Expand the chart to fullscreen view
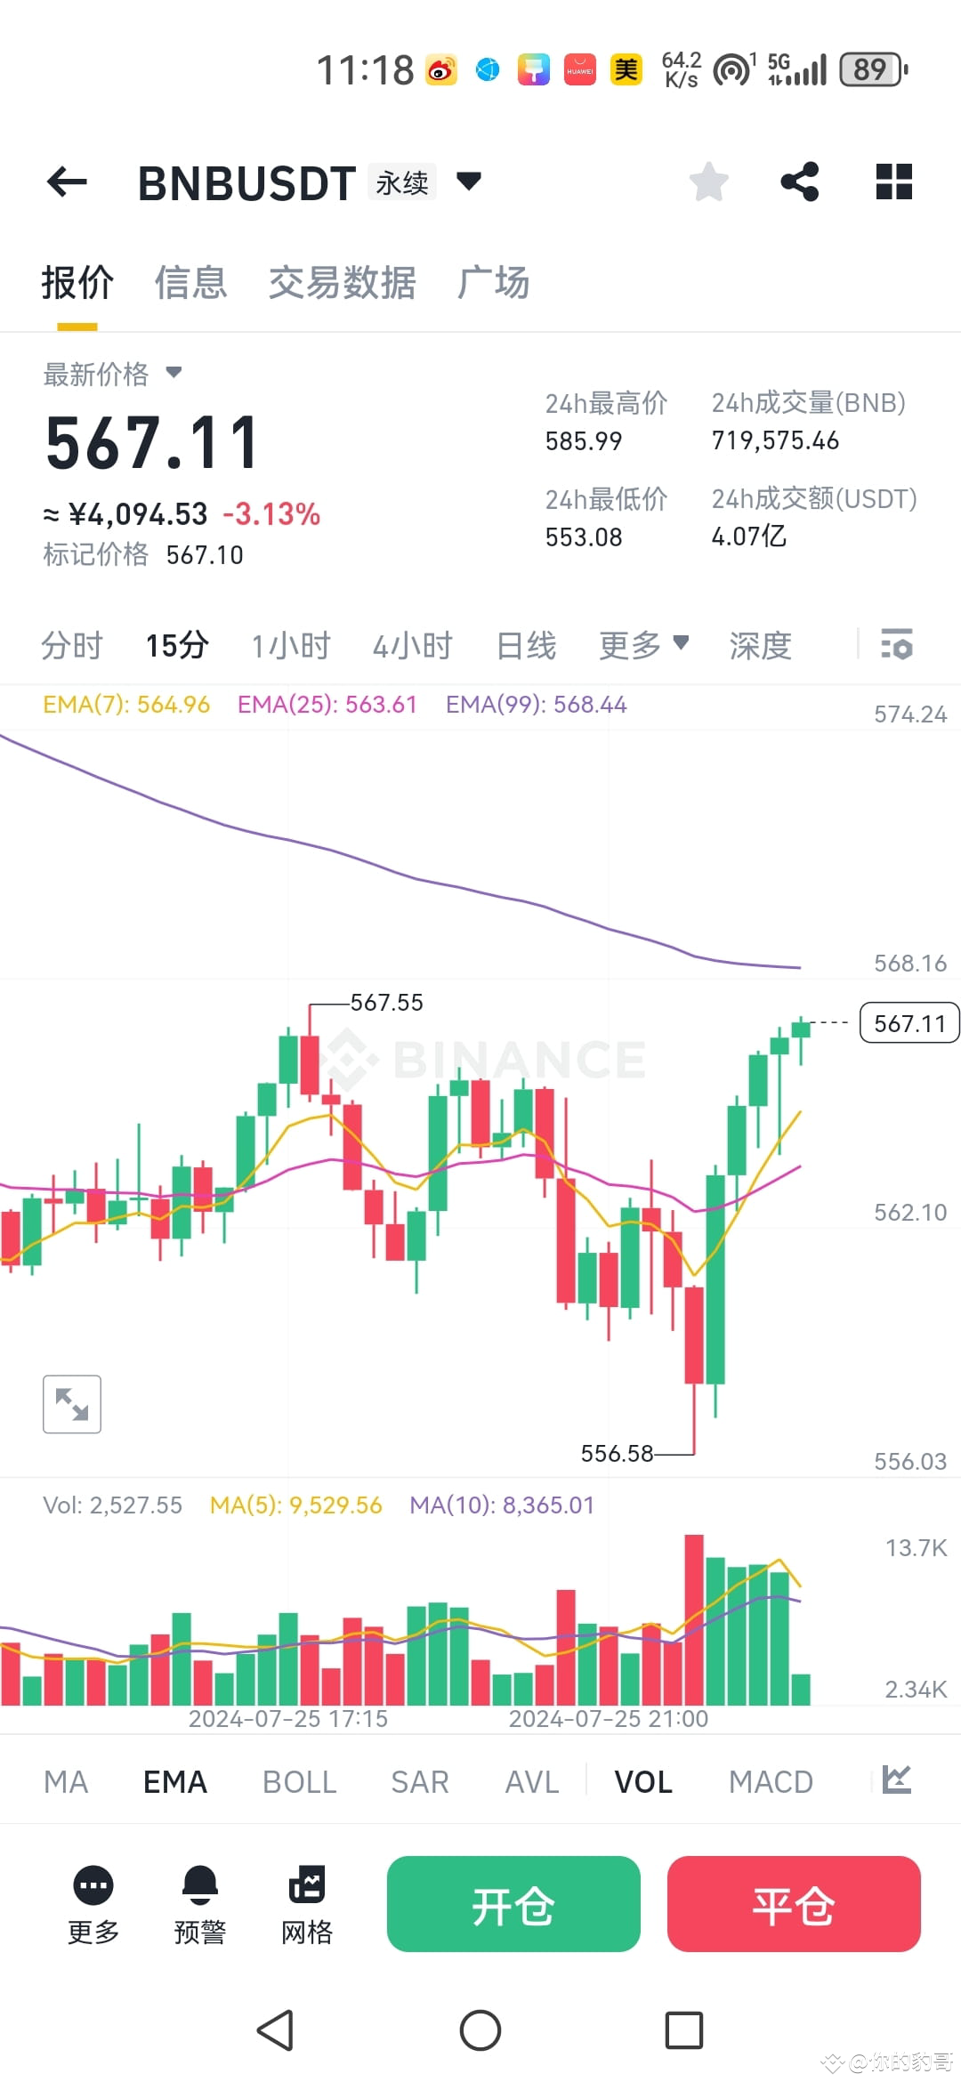The width and height of the screenshot is (961, 2082). (71, 1404)
